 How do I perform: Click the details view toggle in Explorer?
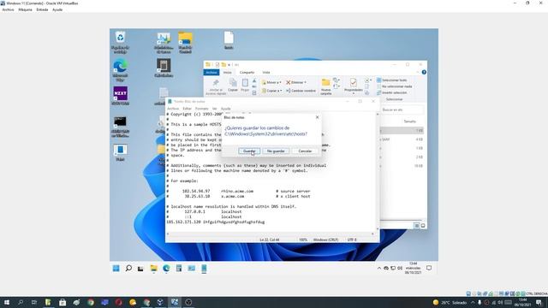coord(417,226)
